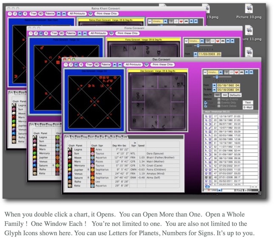The height and width of the screenshot is (242, 274).
Task: Click the round help icon beside All Printouts
Action: coord(147,65)
